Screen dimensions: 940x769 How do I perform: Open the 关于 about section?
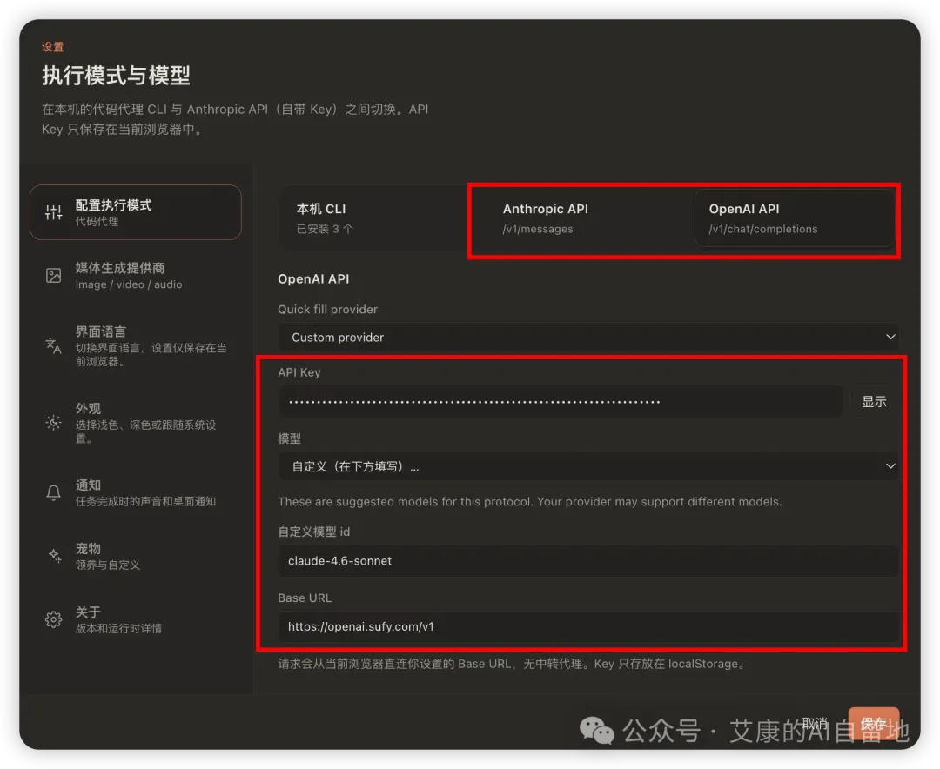click(x=136, y=619)
